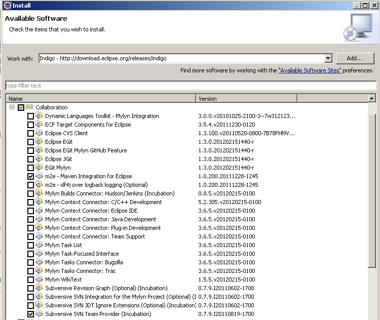
Task: Check the ECF Target Components for Eclipse checkbox
Action: (30, 125)
